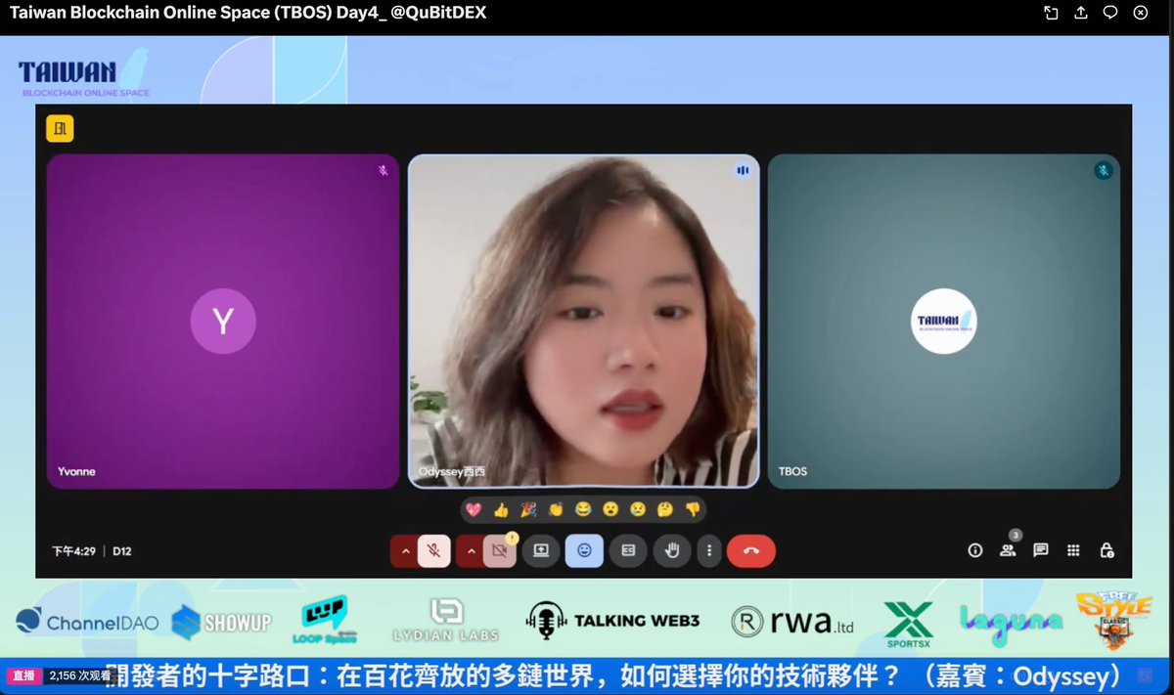Click the red 直播 live badge
This screenshot has width=1174, height=695.
tap(23, 675)
